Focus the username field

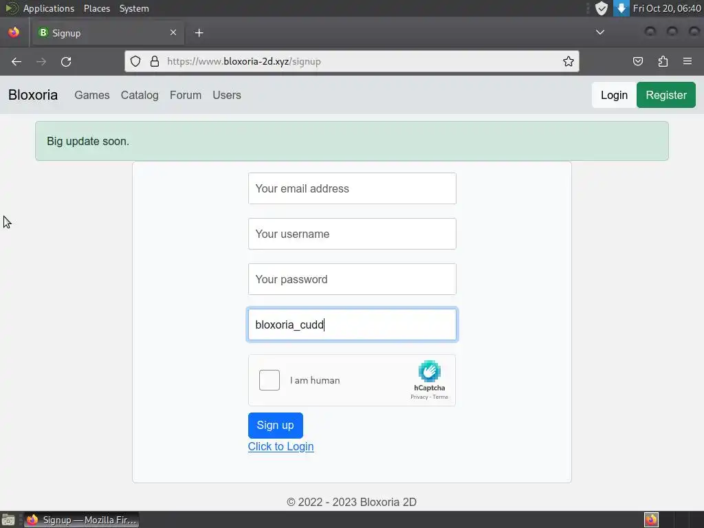click(x=352, y=234)
